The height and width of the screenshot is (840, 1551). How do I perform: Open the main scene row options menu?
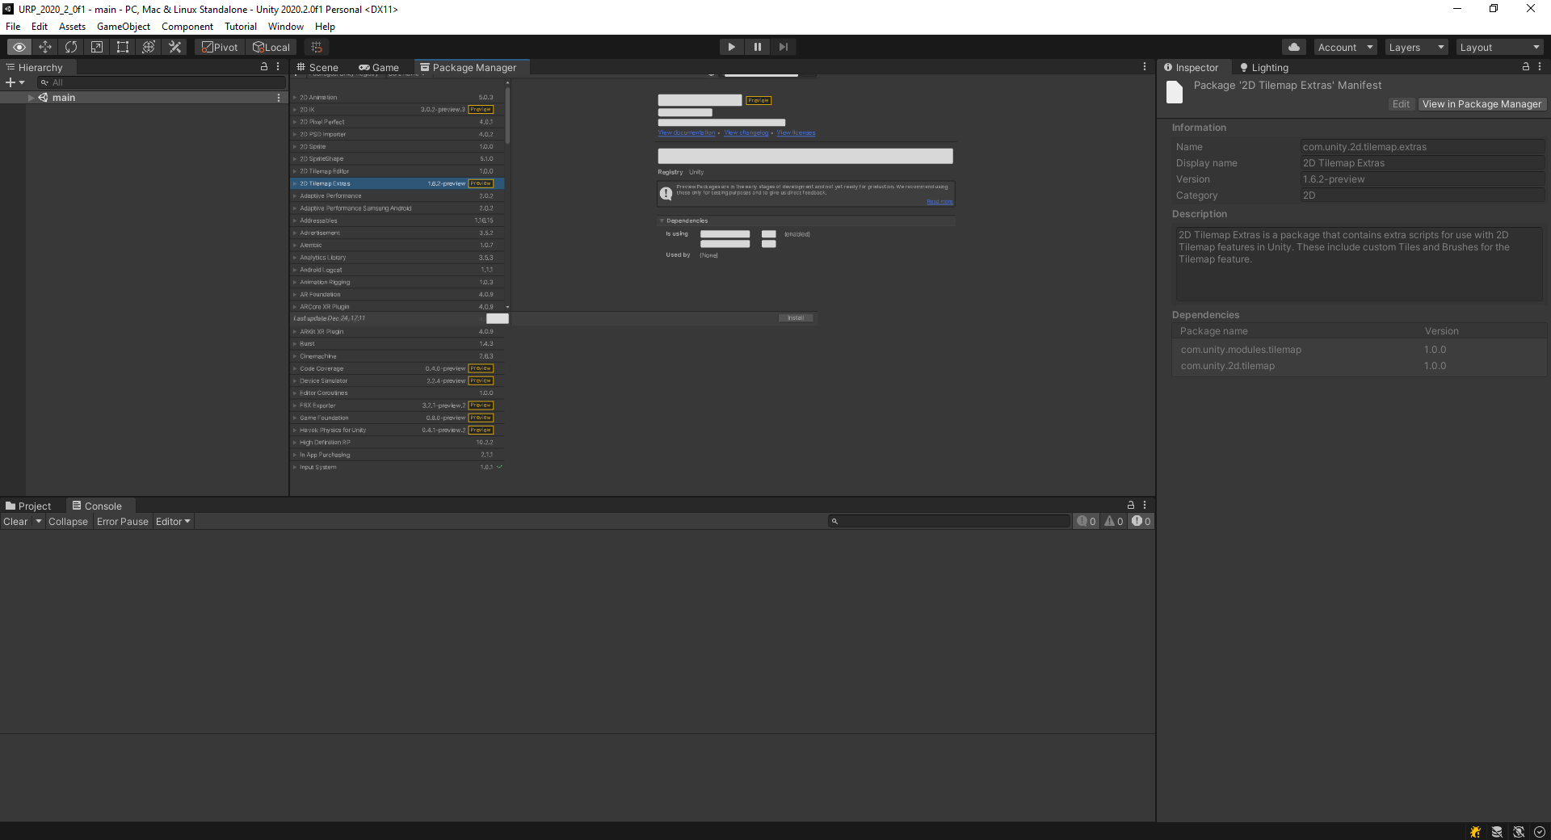pos(279,98)
